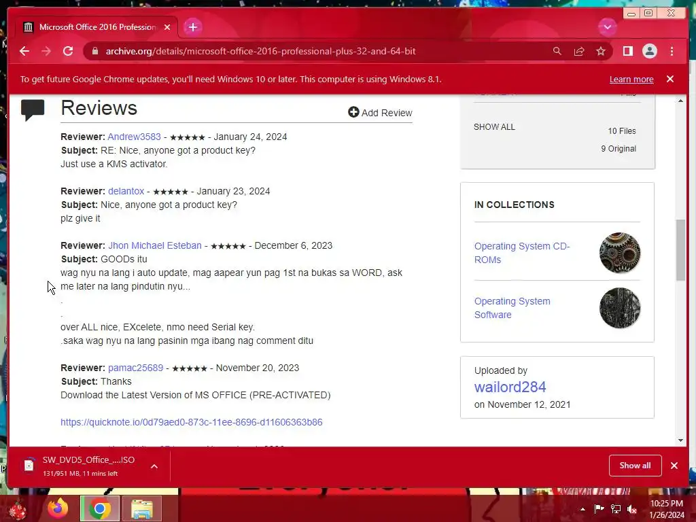
Task: Open uploader wailord284's page
Action: pyautogui.click(x=510, y=387)
